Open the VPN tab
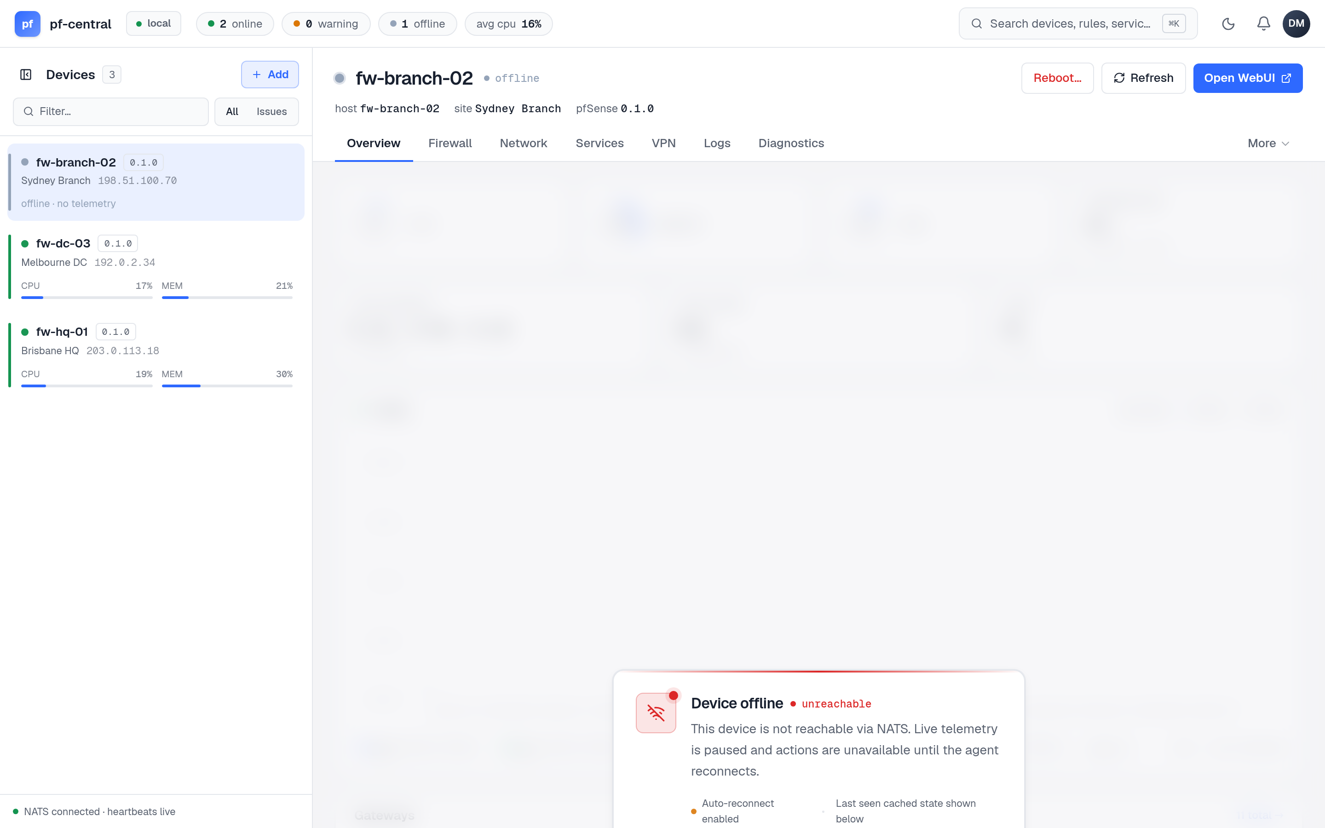This screenshot has width=1325, height=828. tap(663, 144)
